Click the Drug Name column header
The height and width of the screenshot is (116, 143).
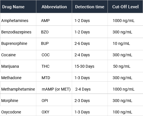click(18, 7)
